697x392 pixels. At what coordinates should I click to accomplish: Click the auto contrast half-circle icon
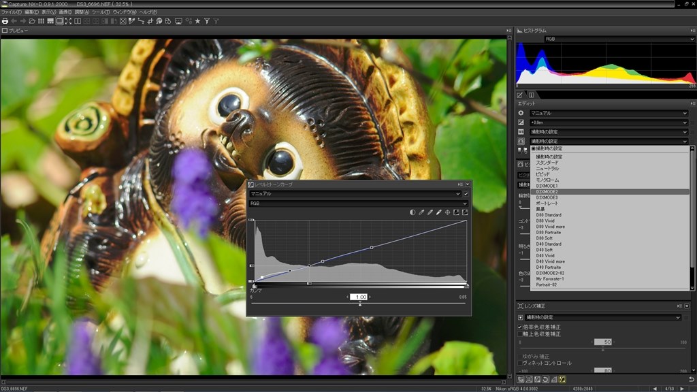pyautogui.click(x=412, y=212)
